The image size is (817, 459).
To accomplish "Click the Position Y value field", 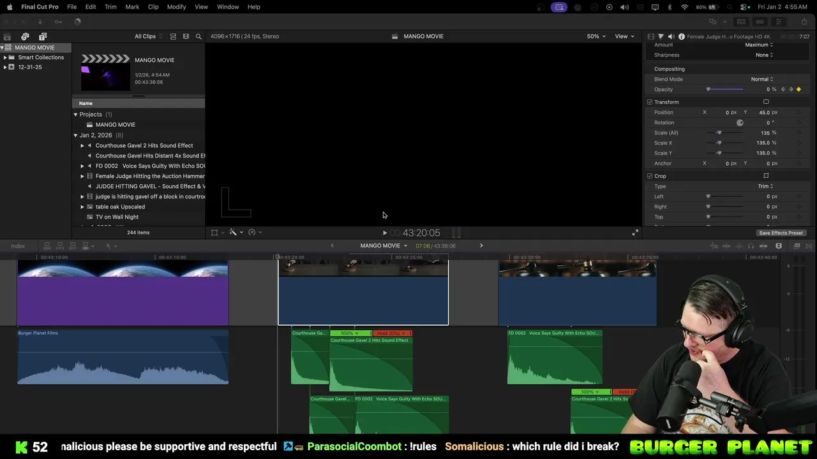I will click(x=763, y=112).
